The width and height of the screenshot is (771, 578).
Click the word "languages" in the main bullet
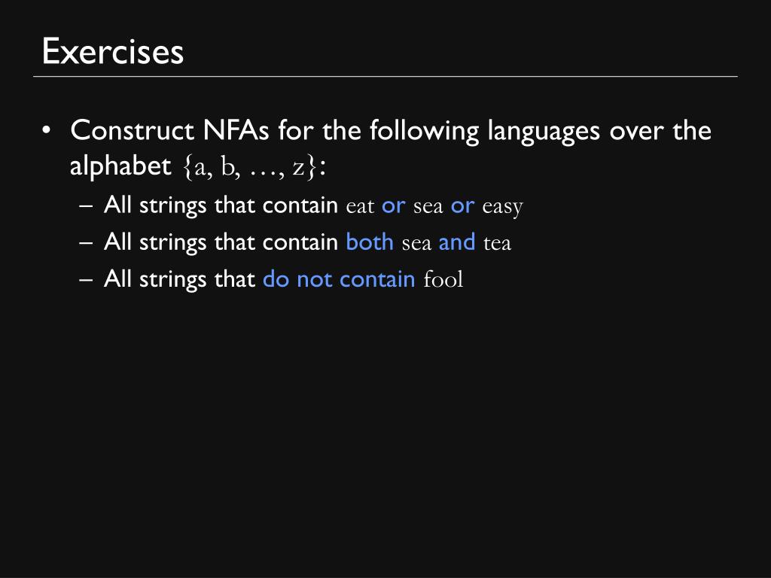(x=544, y=132)
